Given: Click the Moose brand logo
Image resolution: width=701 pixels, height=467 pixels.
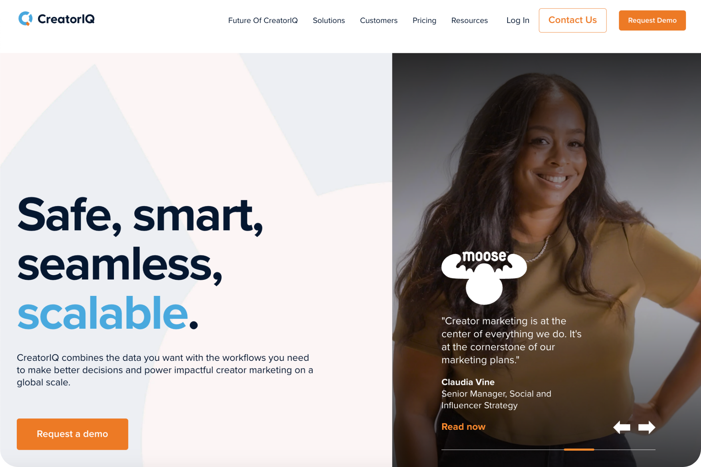Looking at the screenshot, I should pos(484,277).
